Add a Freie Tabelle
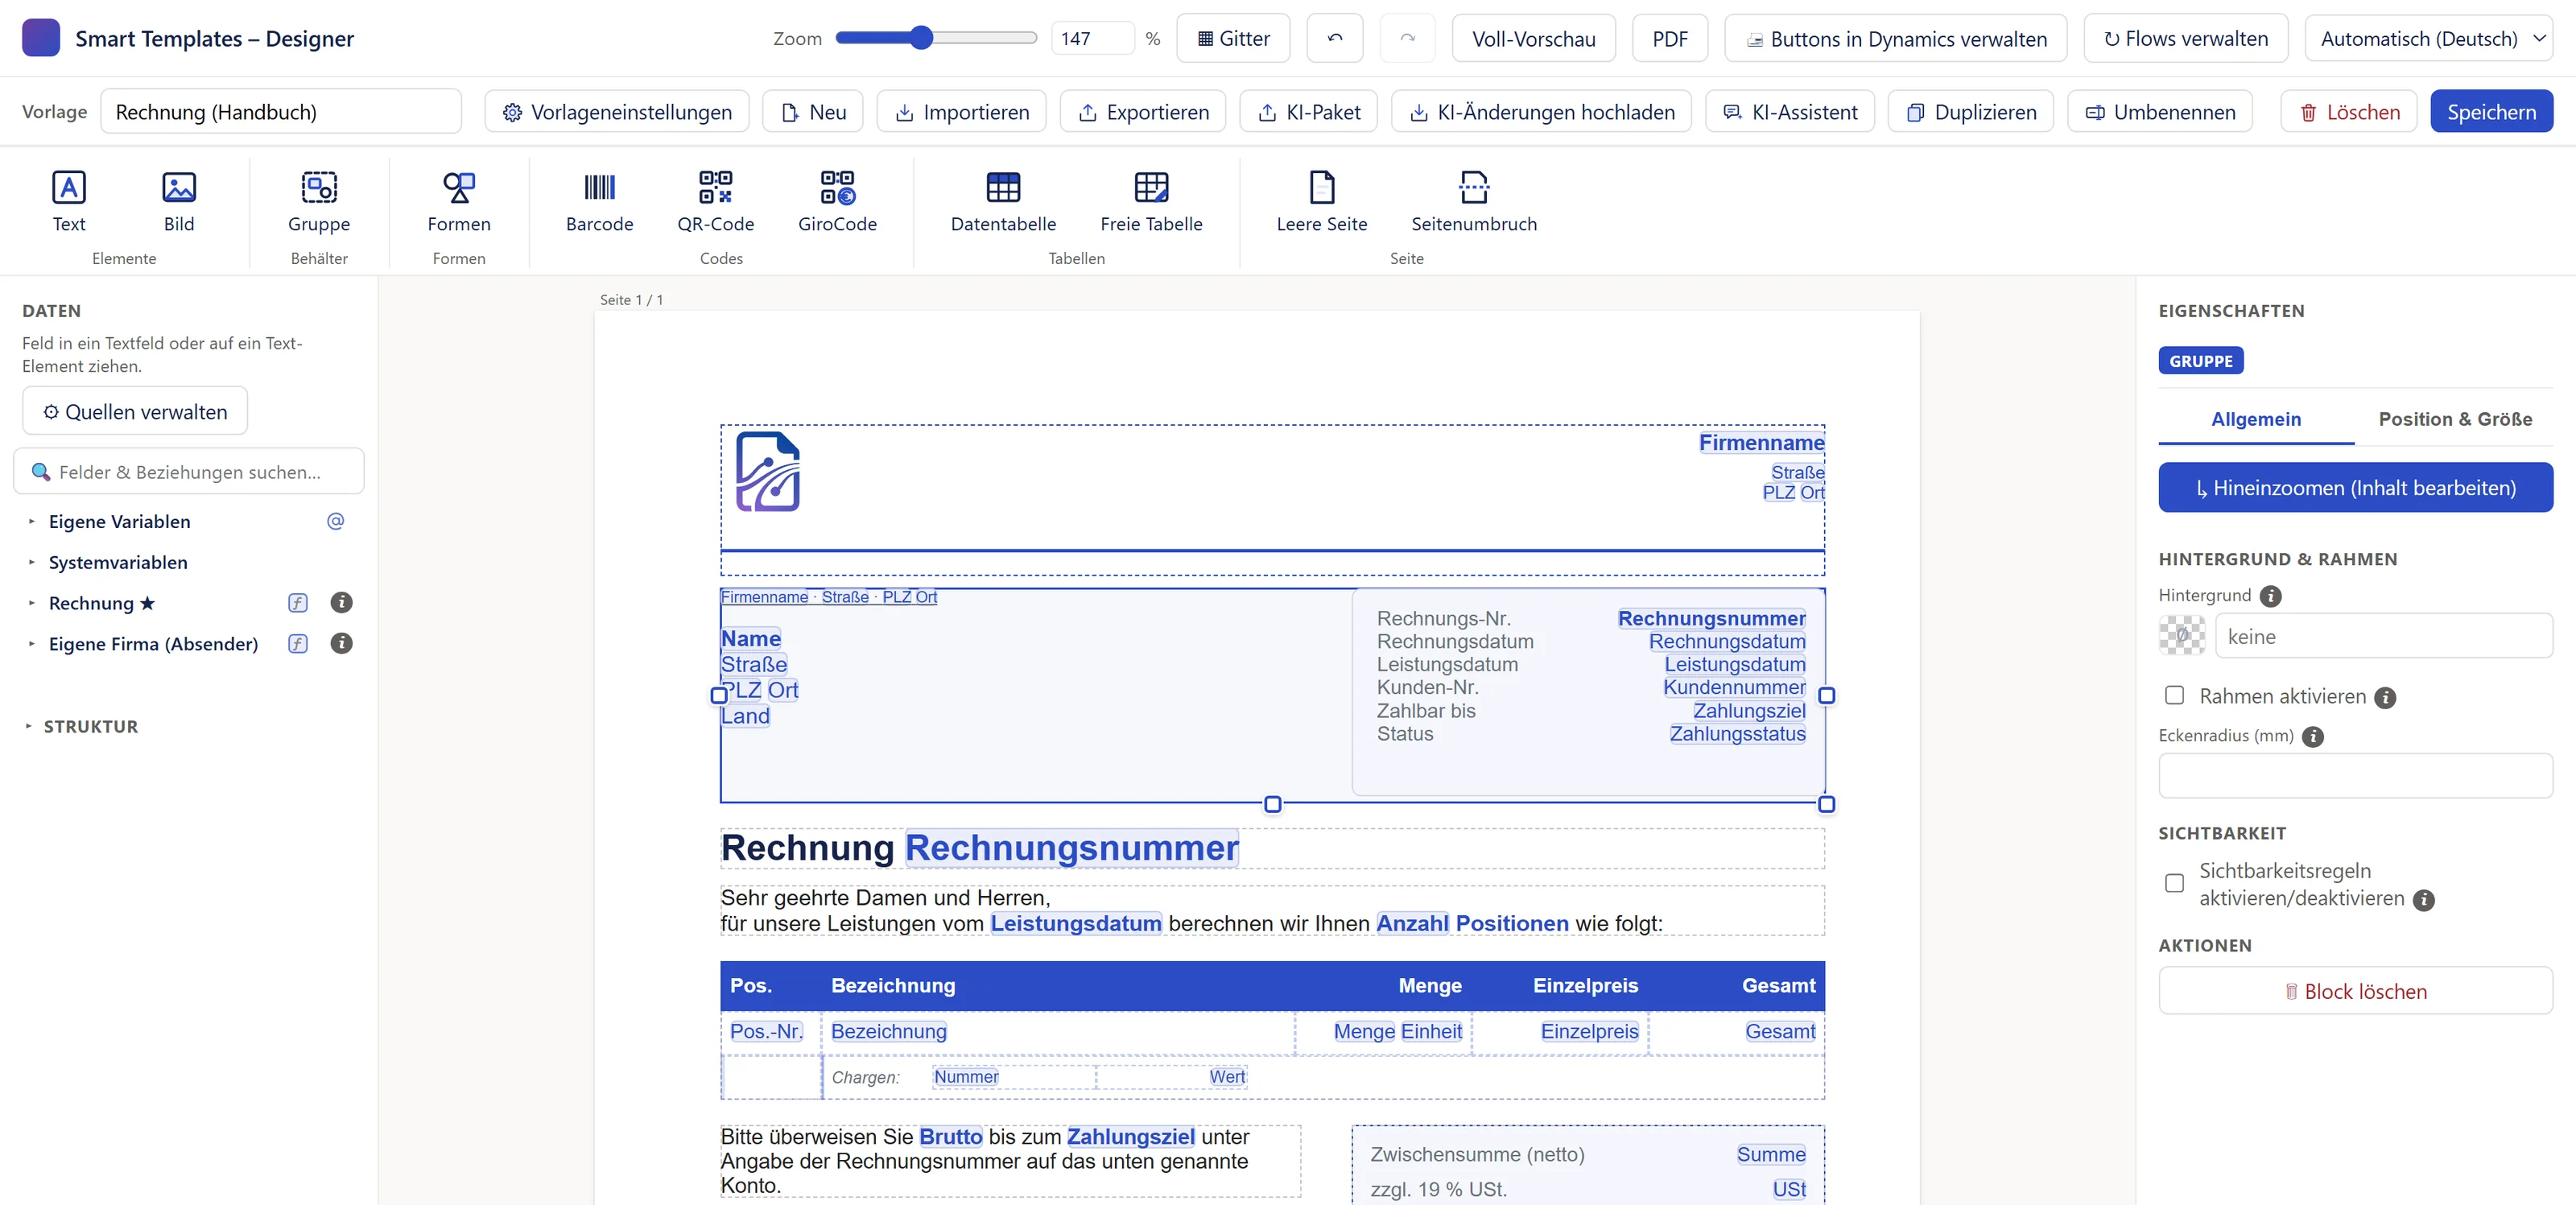This screenshot has width=2576, height=1205. (1151, 201)
